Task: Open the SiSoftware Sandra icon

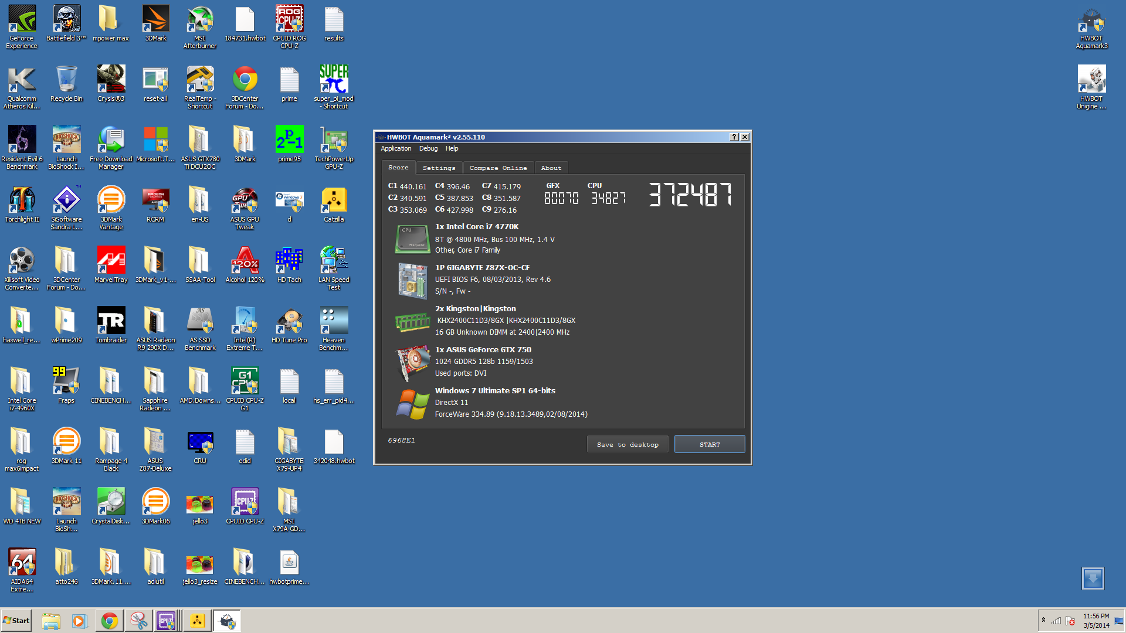Action: point(66,207)
